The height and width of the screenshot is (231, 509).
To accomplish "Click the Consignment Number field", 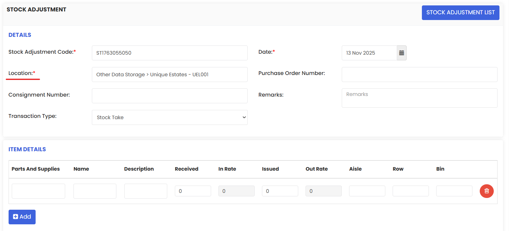I will 170,96.
